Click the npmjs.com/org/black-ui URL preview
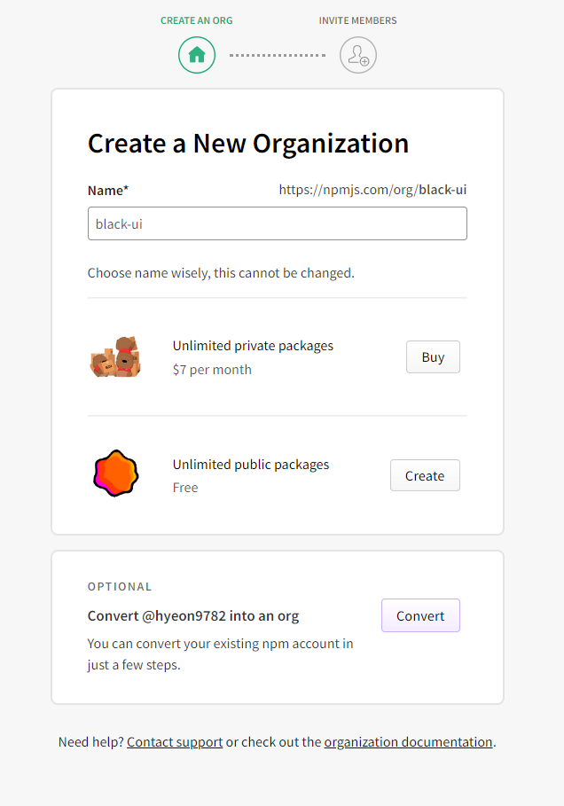Screen dimensions: 564x806 tap(372, 190)
